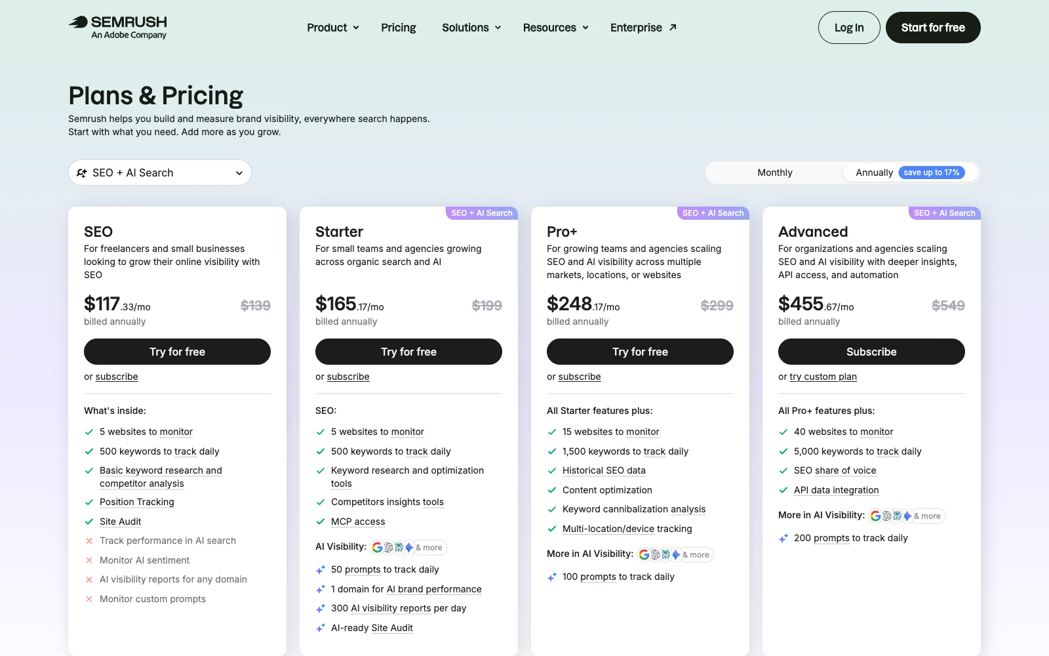Select Annually billing option
This screenshot has height=656, width=1049.
(910, 173)
